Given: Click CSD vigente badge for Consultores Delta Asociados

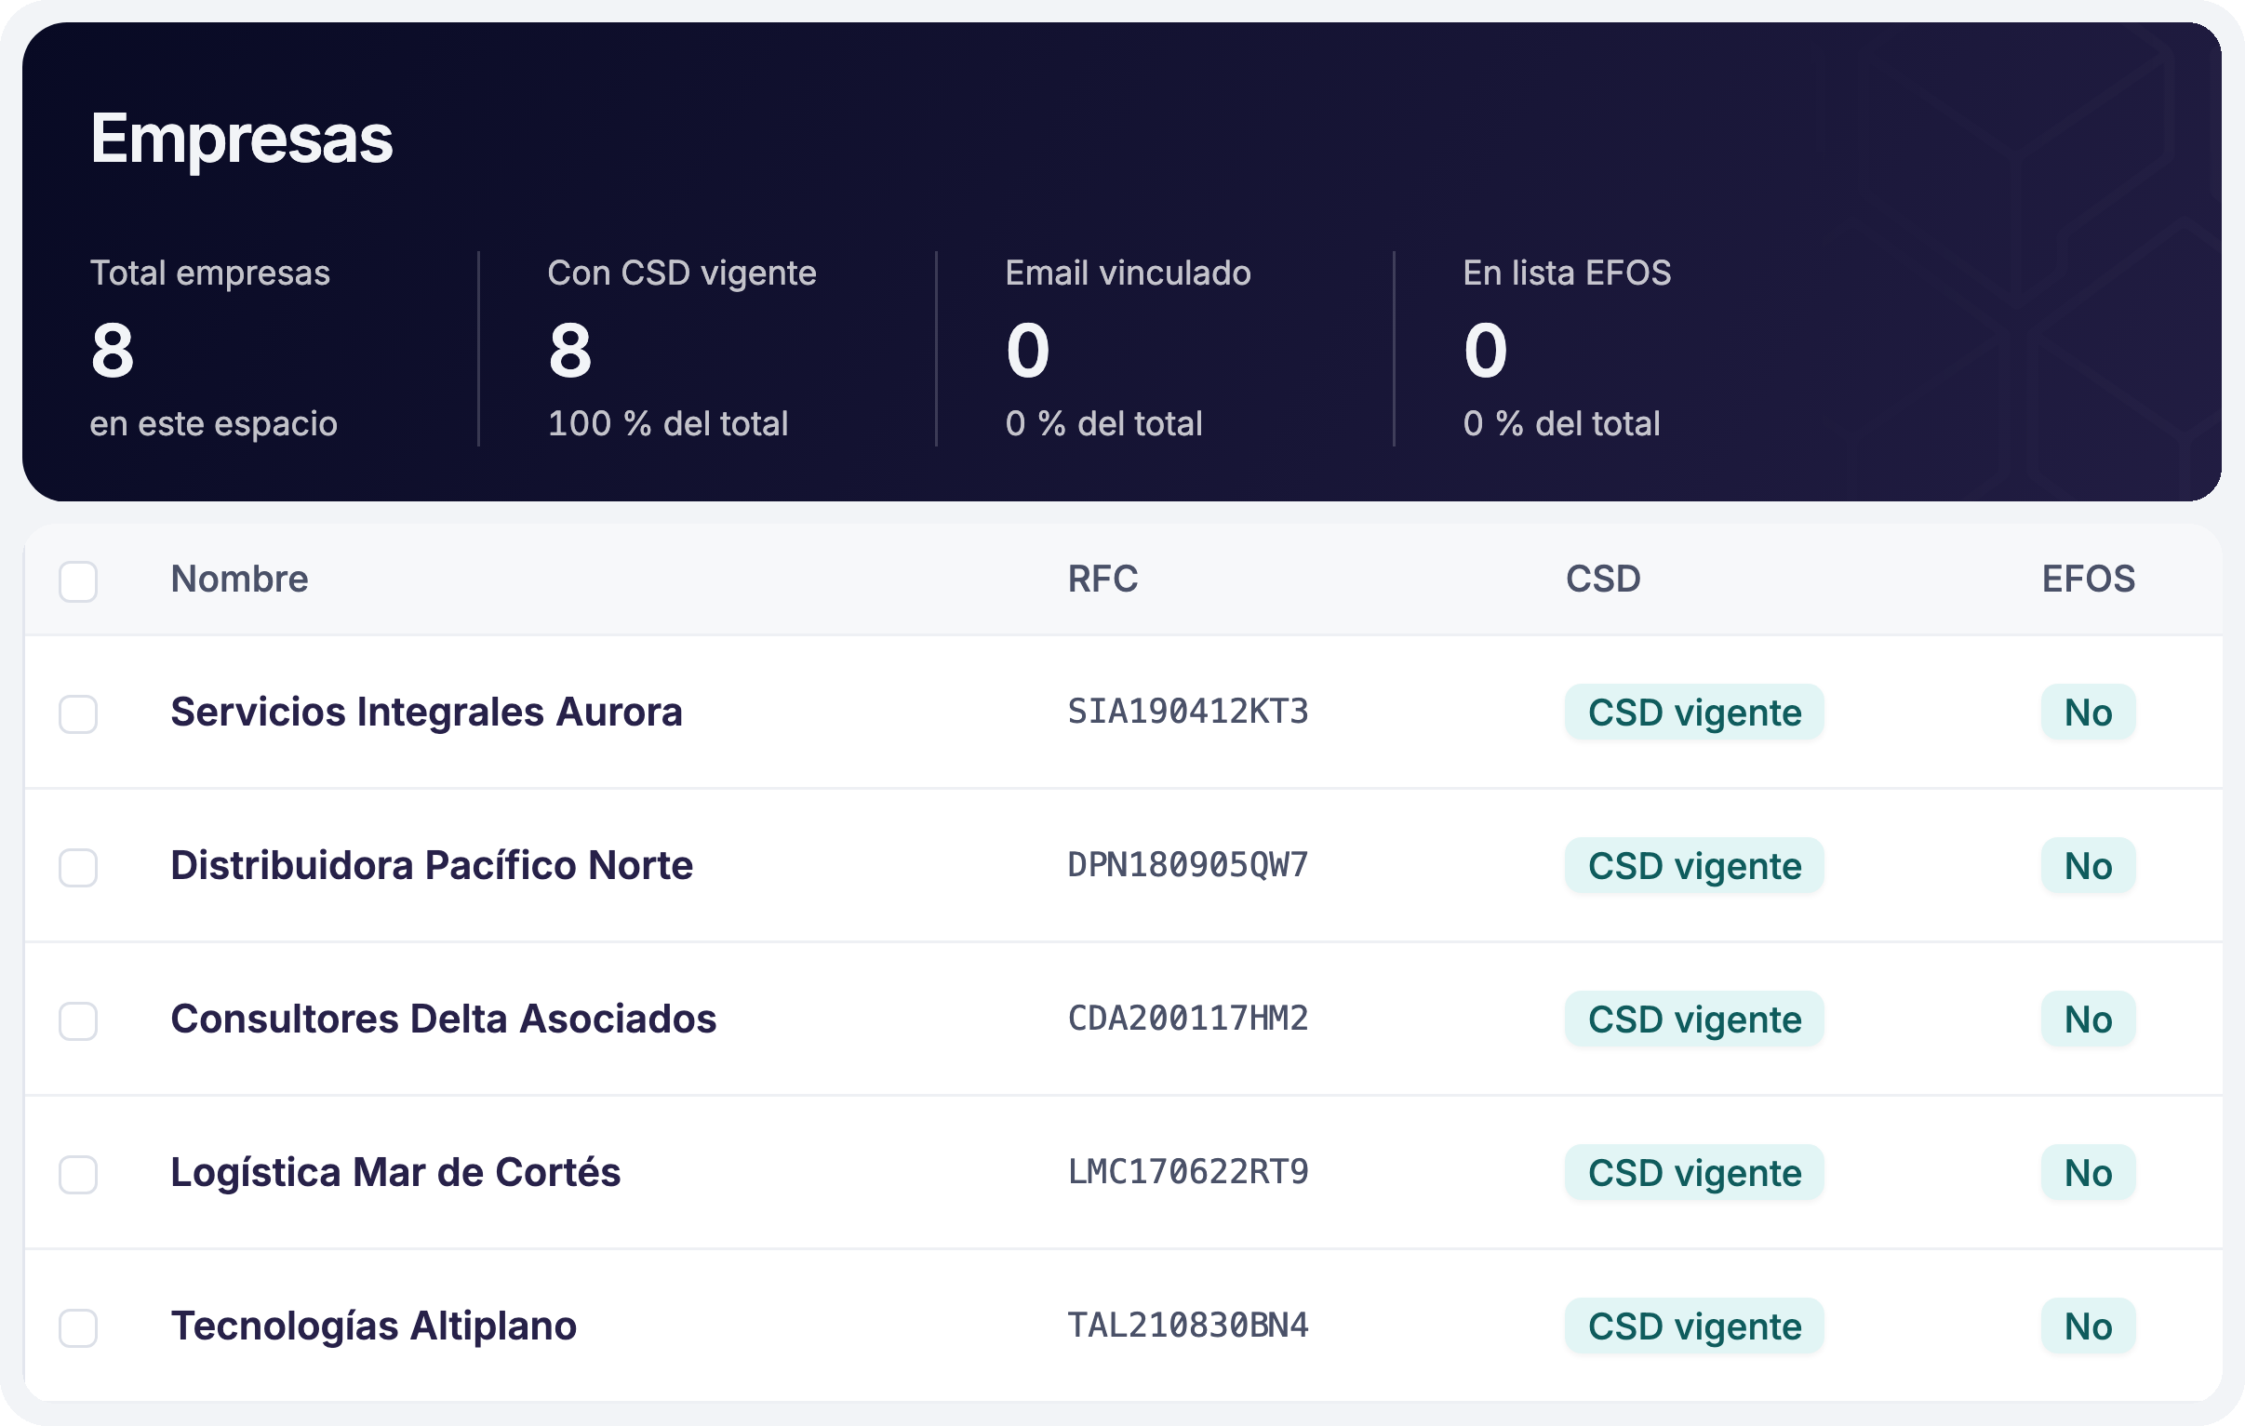Looking at the screenshot, I should point(1694,1020).
